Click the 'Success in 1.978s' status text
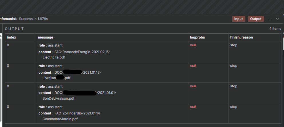This screenshot has width=284, height=127. click(33, 19)
